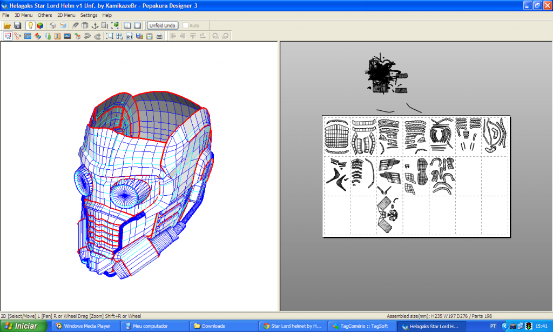The height and width of the screenshot is (332, 553).
Task: Click the blue clapperboard-style icon
Action: (x=28, y=36)
